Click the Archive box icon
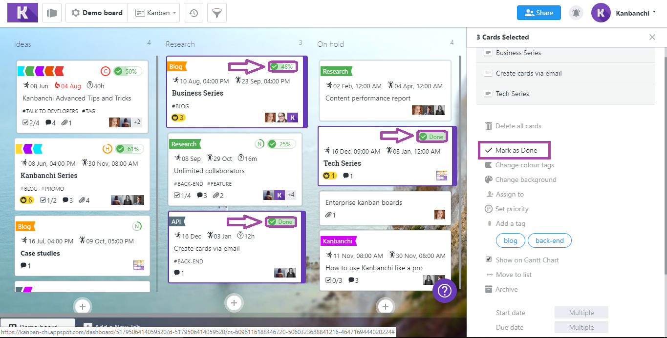The image size is (667, 338). [489, 289]
